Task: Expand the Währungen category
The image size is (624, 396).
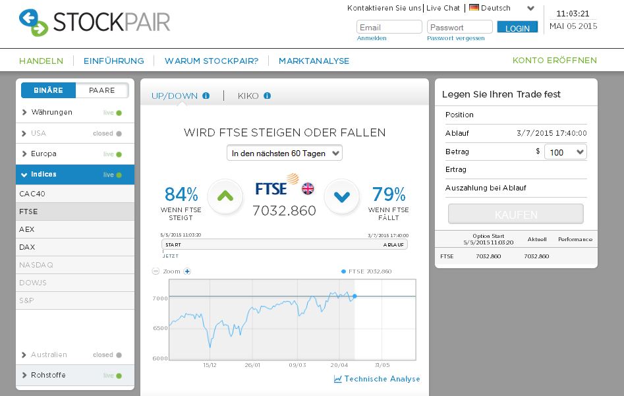Action: [x=75, y=112]
